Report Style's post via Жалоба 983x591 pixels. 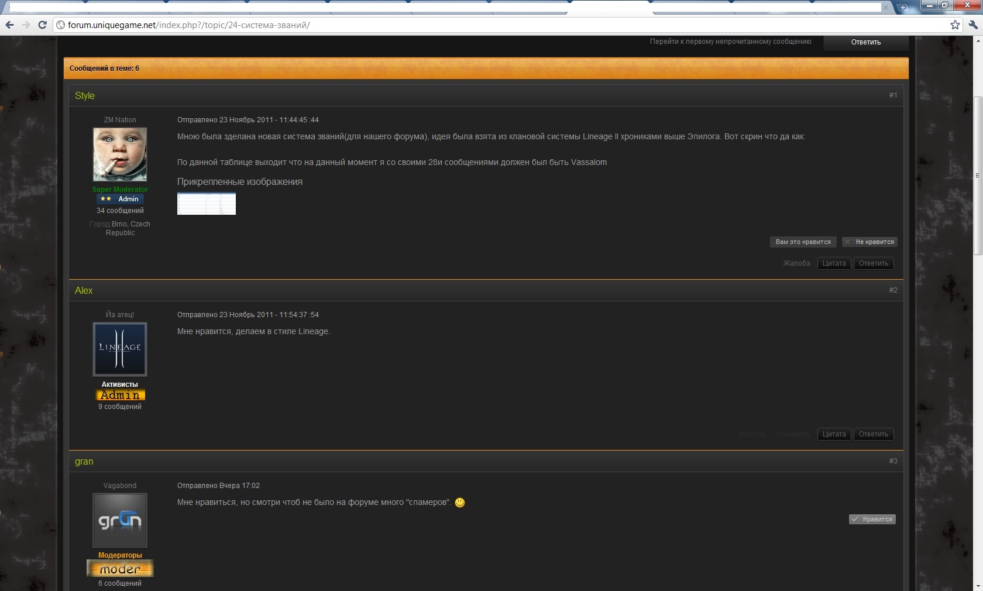tap(796, 263)
